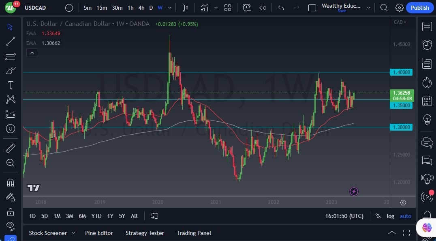
Task: Open the economic Calendar panel
Action: [x=427, y=101]
